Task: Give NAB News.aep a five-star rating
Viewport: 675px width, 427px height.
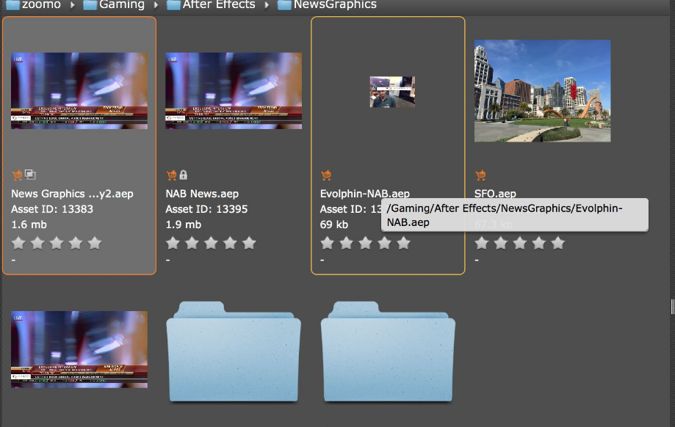Action: (x=249, y=244)
